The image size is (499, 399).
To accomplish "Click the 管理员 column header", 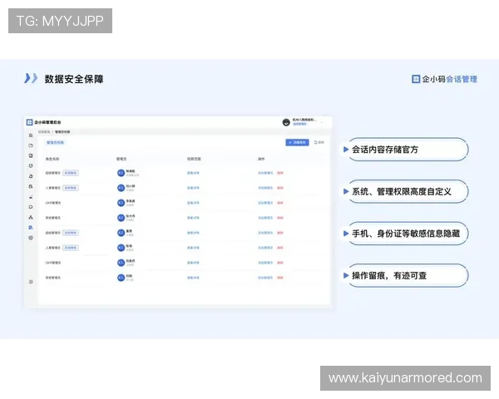I will pos(121,159).
